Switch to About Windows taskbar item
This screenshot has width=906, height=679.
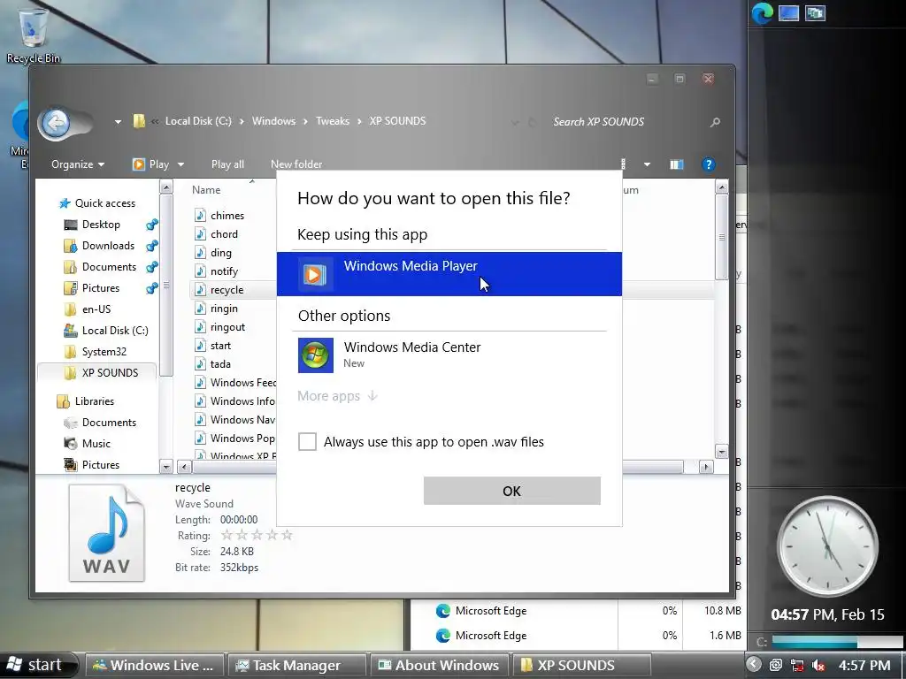point(439,666)
